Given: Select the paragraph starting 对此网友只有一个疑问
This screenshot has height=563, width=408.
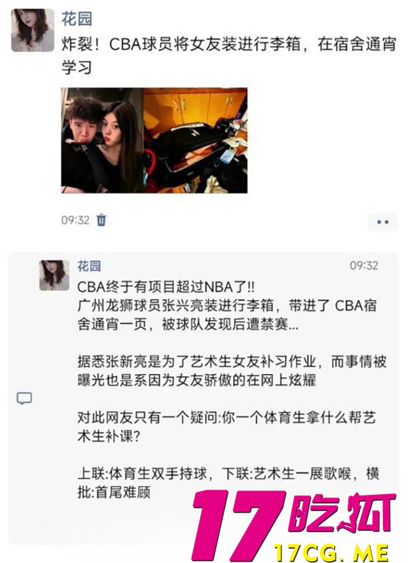Looking at the screenshot, I should tap(226, 427).
